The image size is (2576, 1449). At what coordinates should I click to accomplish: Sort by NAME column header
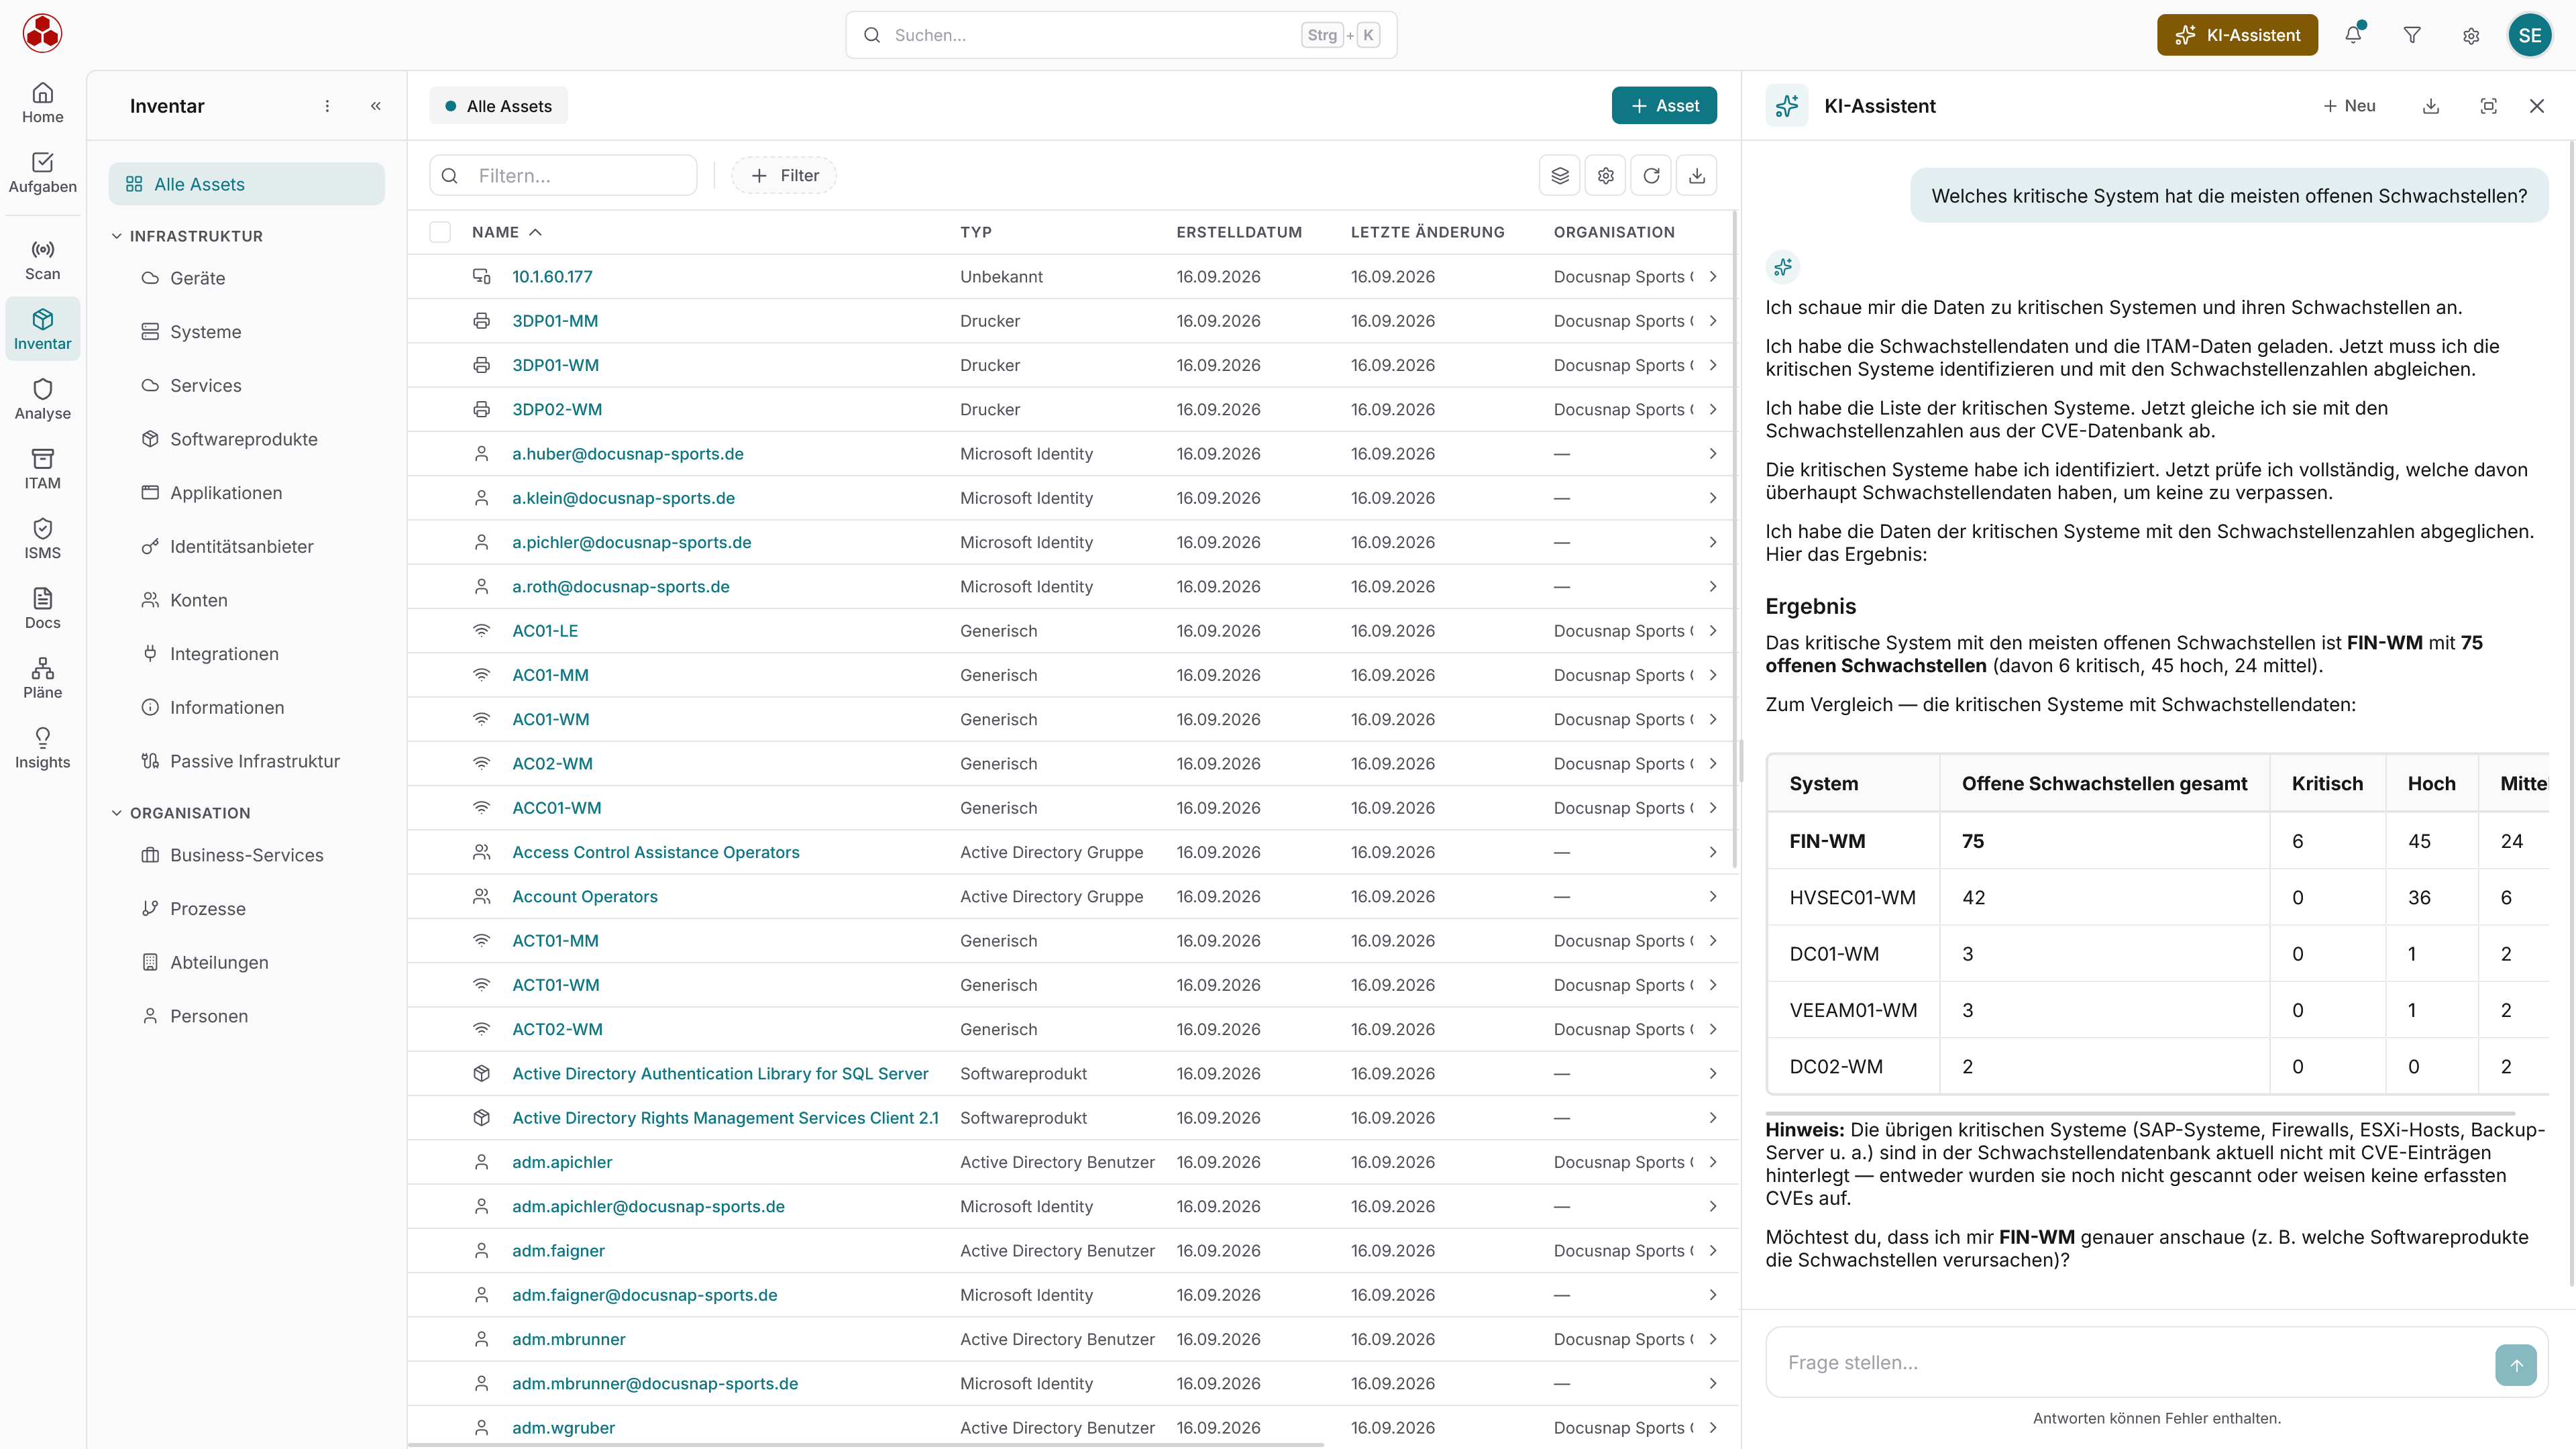[x=507, y=232]
